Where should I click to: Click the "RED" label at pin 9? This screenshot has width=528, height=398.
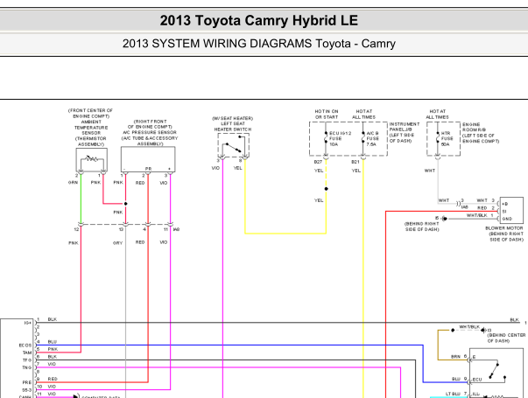[x=53, y=379]
